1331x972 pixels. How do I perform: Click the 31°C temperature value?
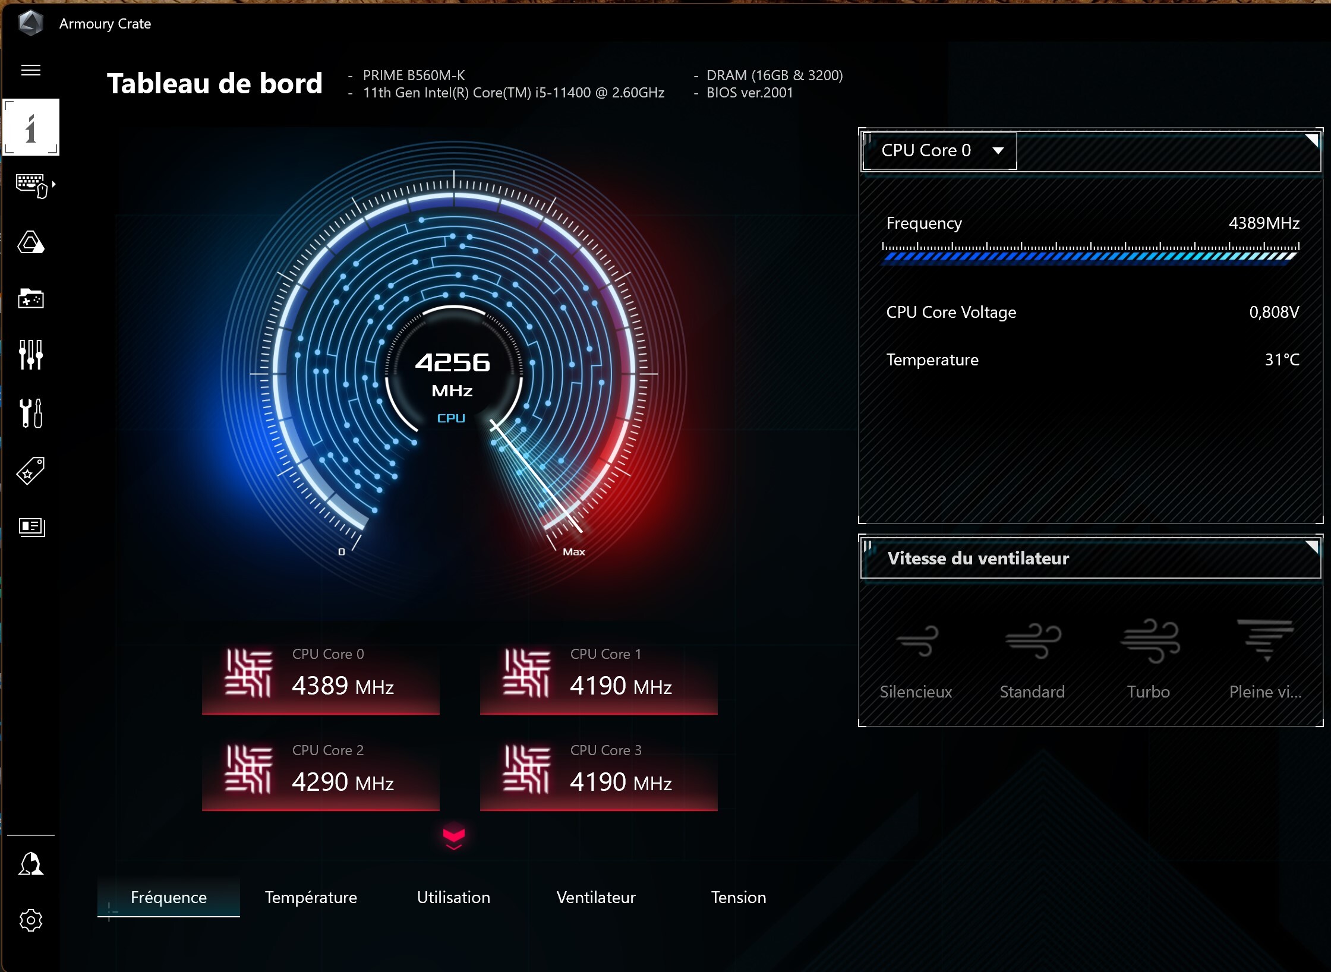coord(1282,360)
